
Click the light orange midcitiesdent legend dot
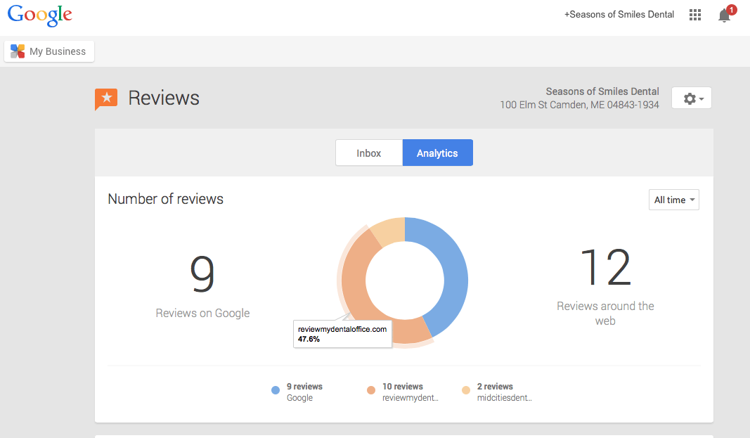466,391
